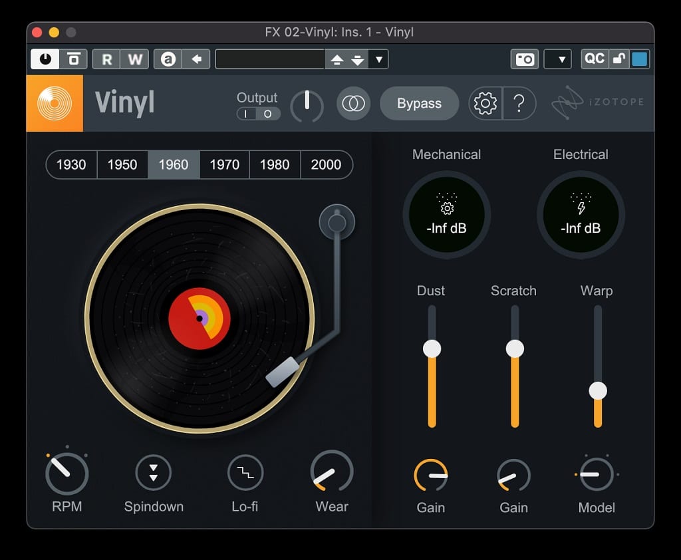
Task: Click the left arrow toolbar icon
Action: click(x=196, y=59)
